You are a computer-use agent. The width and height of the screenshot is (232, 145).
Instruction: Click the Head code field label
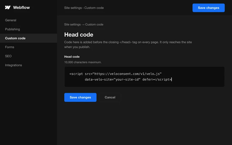[72, 57]
